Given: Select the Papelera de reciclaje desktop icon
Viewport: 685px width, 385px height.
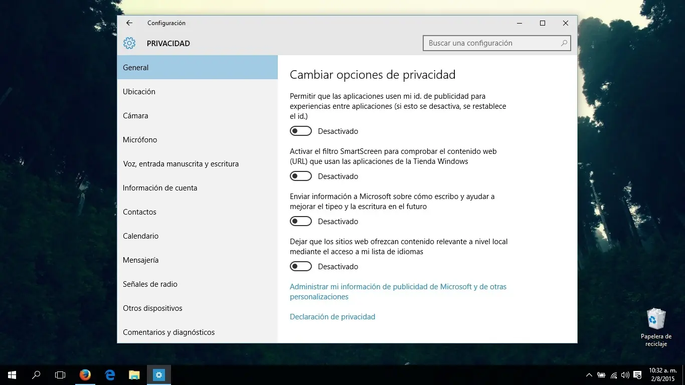Looking at the screenshot, I should pos(656,328).
